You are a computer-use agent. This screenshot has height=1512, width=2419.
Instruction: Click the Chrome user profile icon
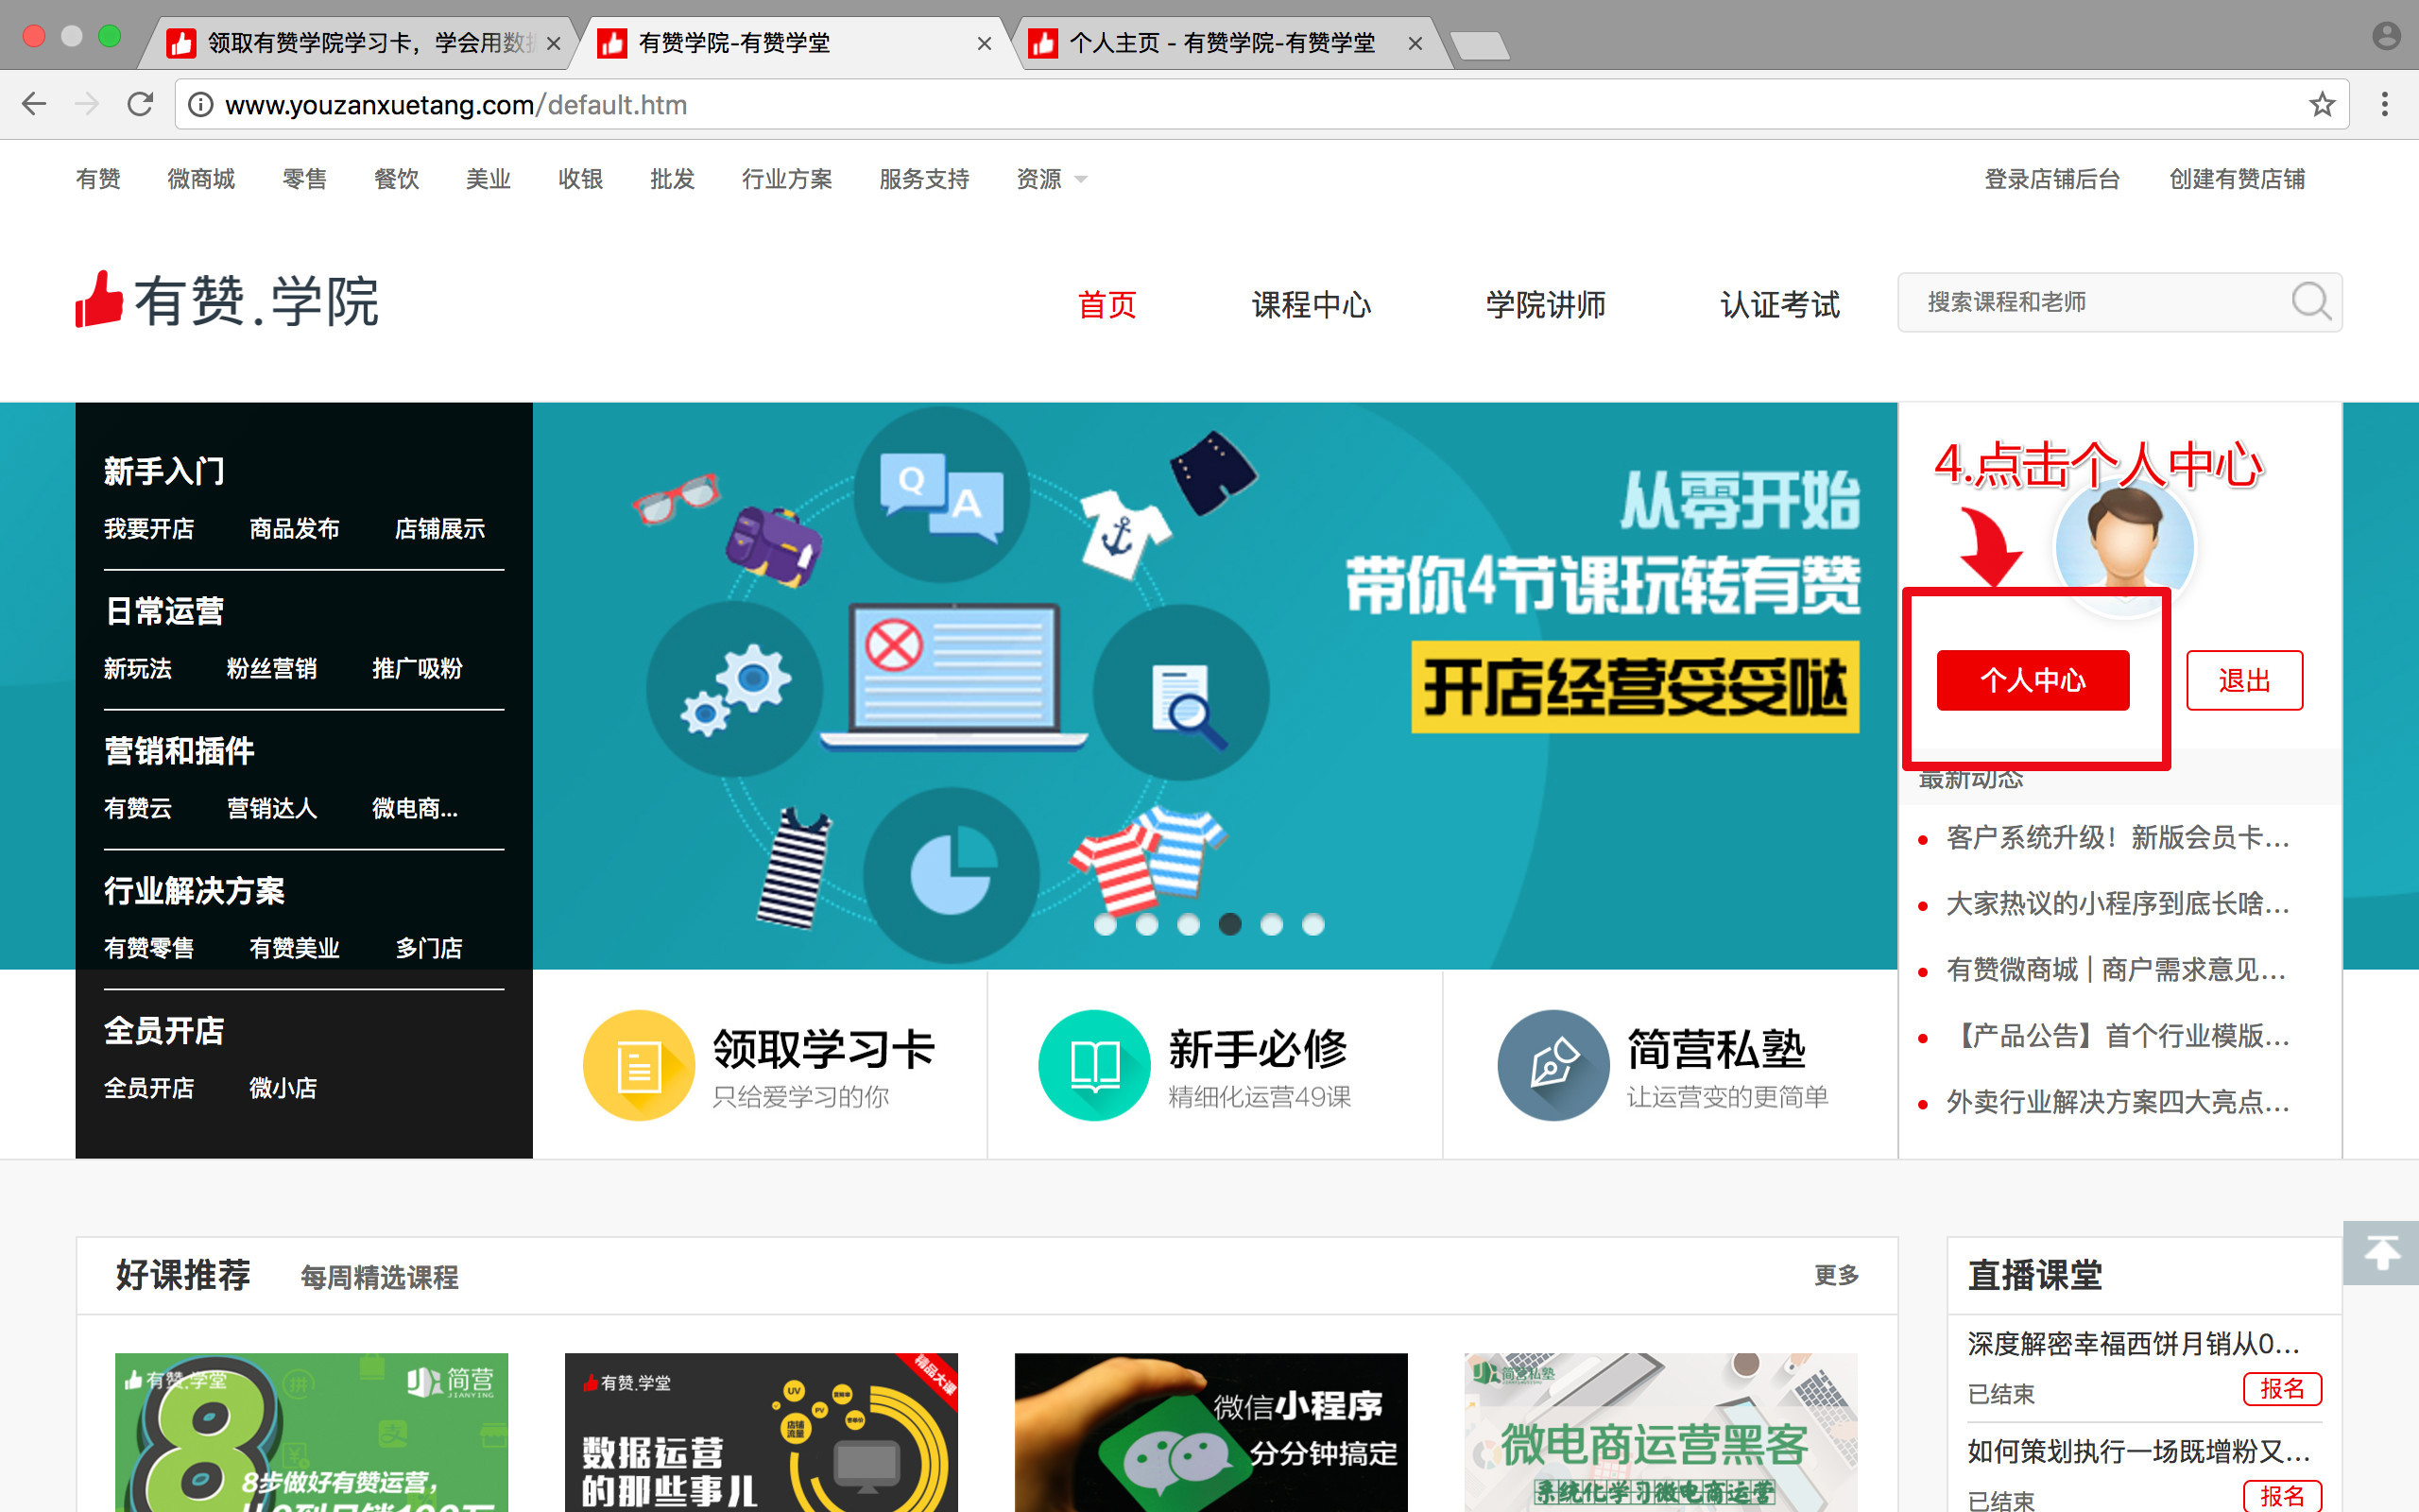[x=2386, y=36]
